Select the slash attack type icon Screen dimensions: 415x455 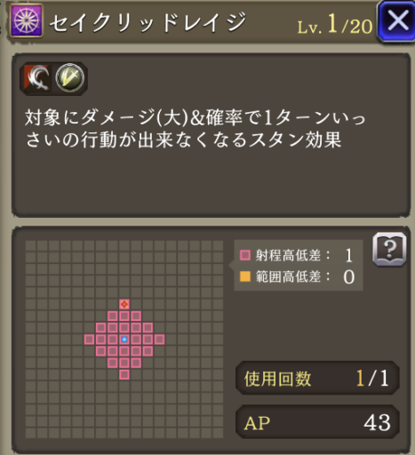[38, 78]
